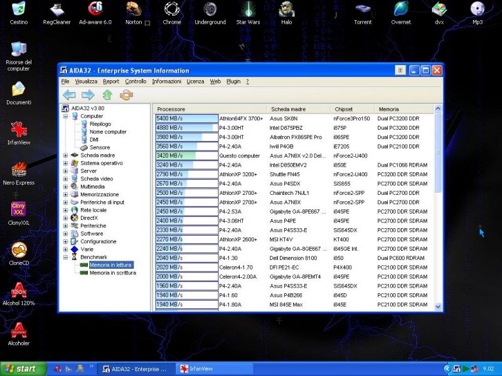This screenshot has width=502, height=376.
Task: Click the results list scrollbar thumb
Action: point(438,152)
